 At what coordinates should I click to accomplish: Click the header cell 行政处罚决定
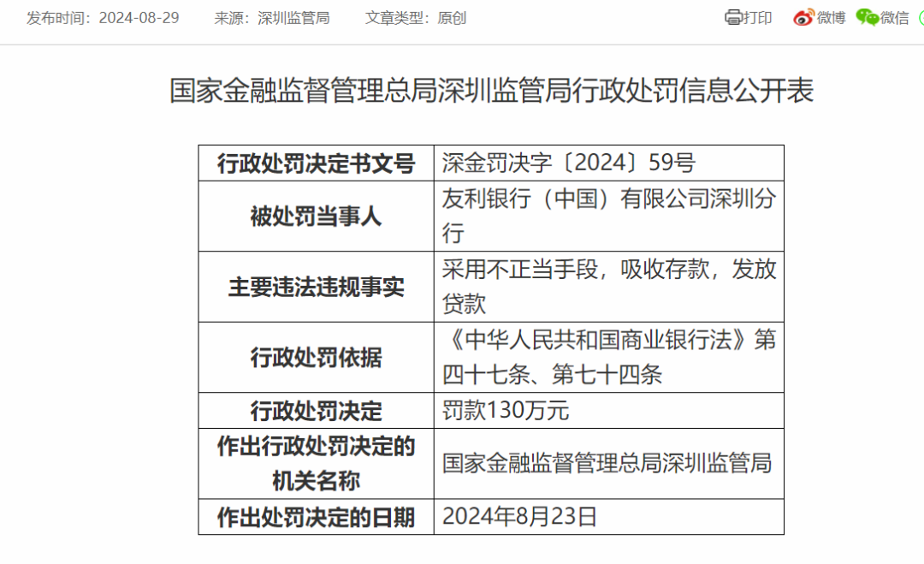pyautogui.click(x=316, y=411)
